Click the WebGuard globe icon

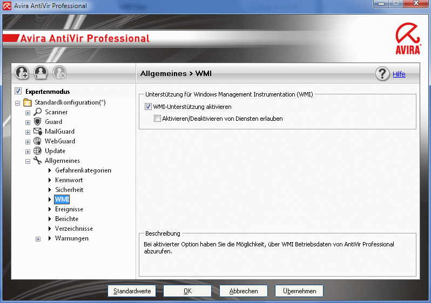click(38, 141)
